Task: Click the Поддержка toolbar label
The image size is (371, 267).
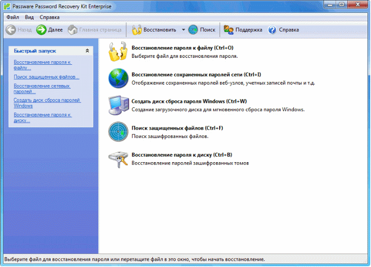Action: 249,30
